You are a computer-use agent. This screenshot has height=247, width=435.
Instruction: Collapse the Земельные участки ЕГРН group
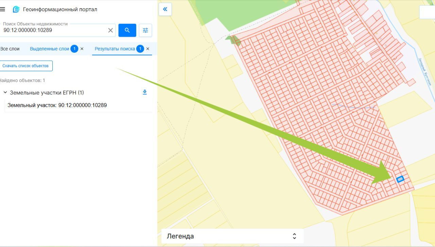click(x=5, y=93)
